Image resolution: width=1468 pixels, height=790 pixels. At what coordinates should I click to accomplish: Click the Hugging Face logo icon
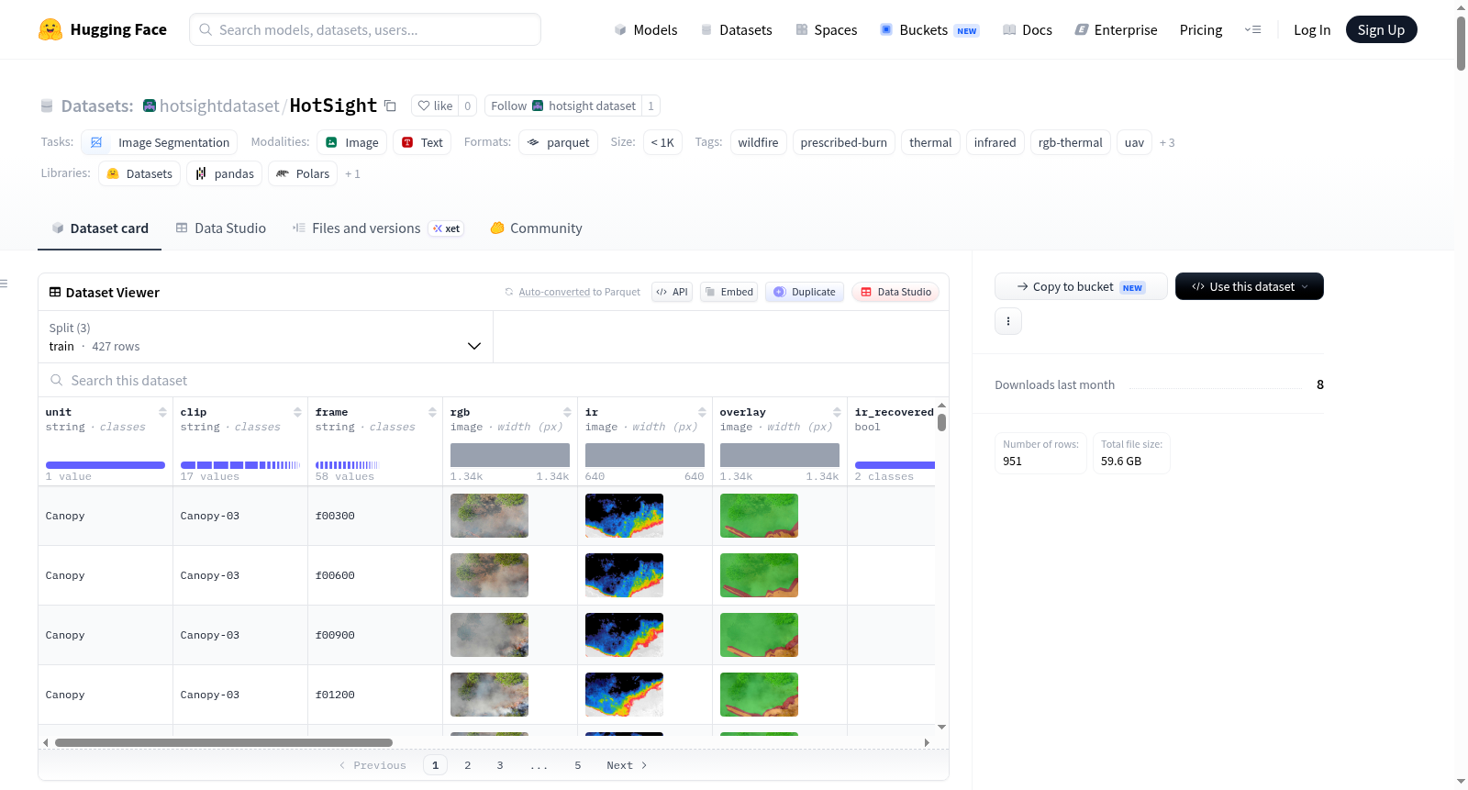tap(50, 29)
